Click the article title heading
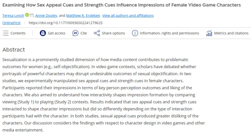This screenshot has height=134, width=251. pos(121,5)
